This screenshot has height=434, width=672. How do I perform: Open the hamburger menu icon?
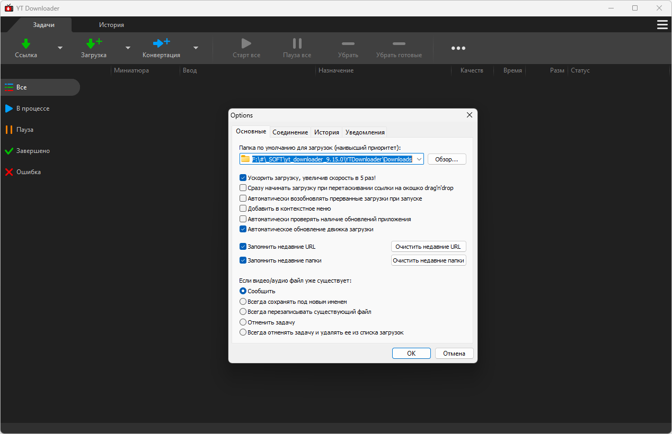point(662,25)
